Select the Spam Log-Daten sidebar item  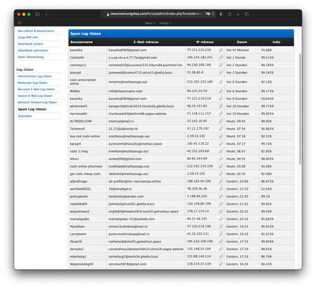(x=32, y=109)
